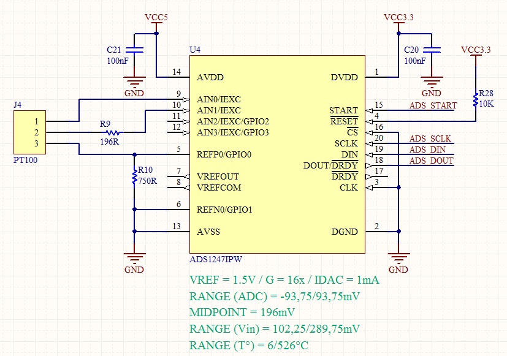Select capacitor C21 symbol
Screen dimensions: 507x356
[x=134, y=50]
